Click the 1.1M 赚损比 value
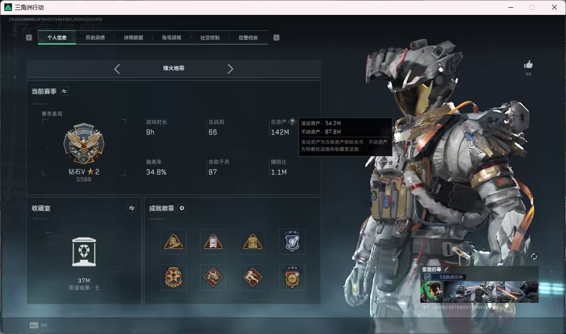This screenshot has height=334, width=566. click(279, 172)
